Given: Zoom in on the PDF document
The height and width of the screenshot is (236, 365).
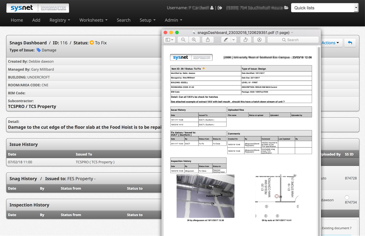Looking at the screenshot, I should 194,40.
